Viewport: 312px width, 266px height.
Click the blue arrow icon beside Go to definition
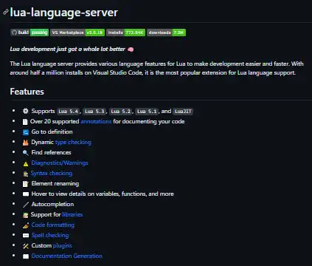[26, 132]
